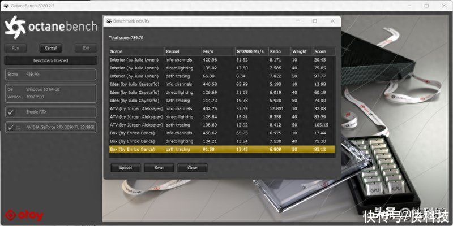Toggle the NVIDIA GeForce RTX 3090 Ti checkbox

pyautogui.click(x=11, y=127)
